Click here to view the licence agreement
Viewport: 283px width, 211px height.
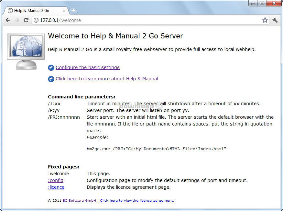137,201
